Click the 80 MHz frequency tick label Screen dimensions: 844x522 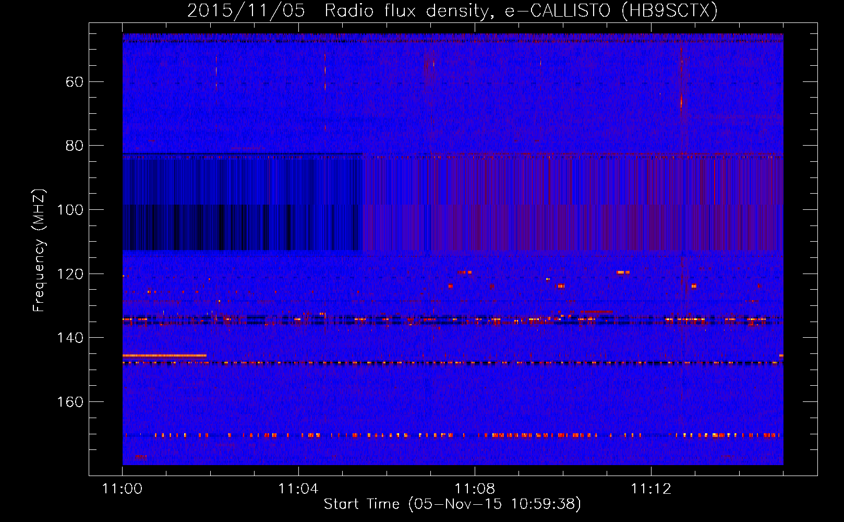tap(75, 146)
